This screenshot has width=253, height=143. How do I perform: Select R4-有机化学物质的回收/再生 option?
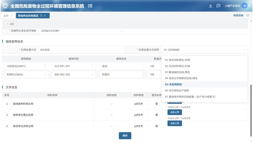tap(205, 78)
